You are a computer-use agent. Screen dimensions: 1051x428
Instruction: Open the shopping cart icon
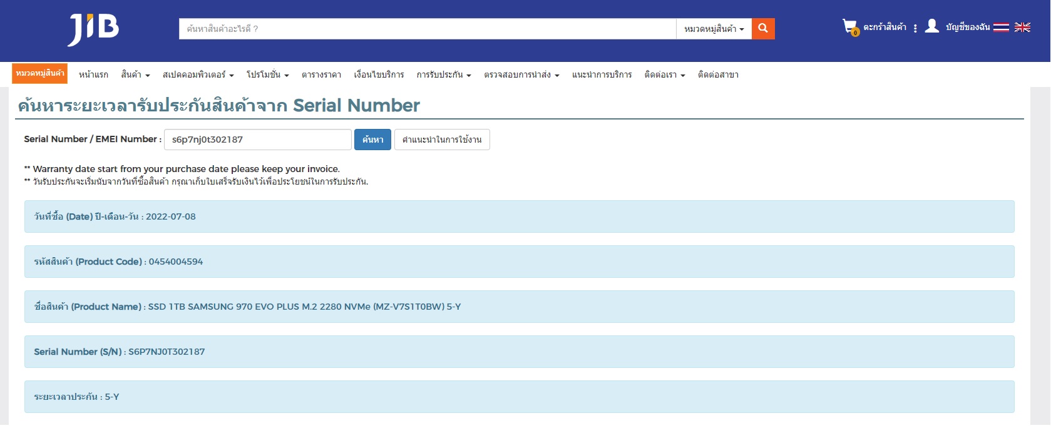(x=850, y=27)
